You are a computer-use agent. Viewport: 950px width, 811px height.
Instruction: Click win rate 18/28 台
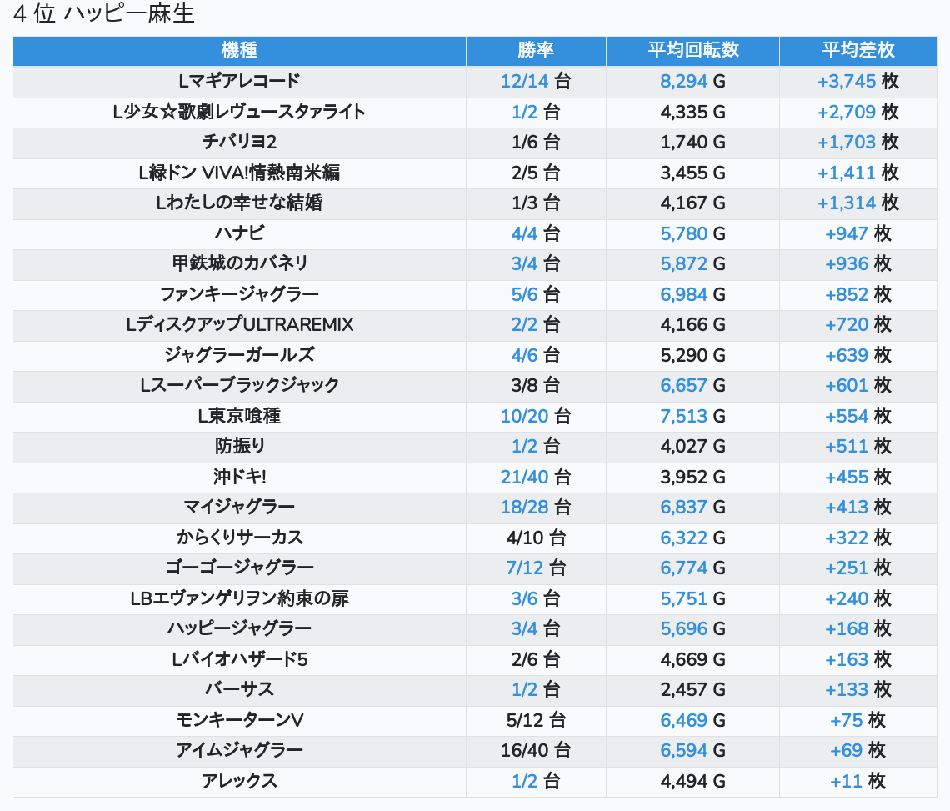coord(536,508)
